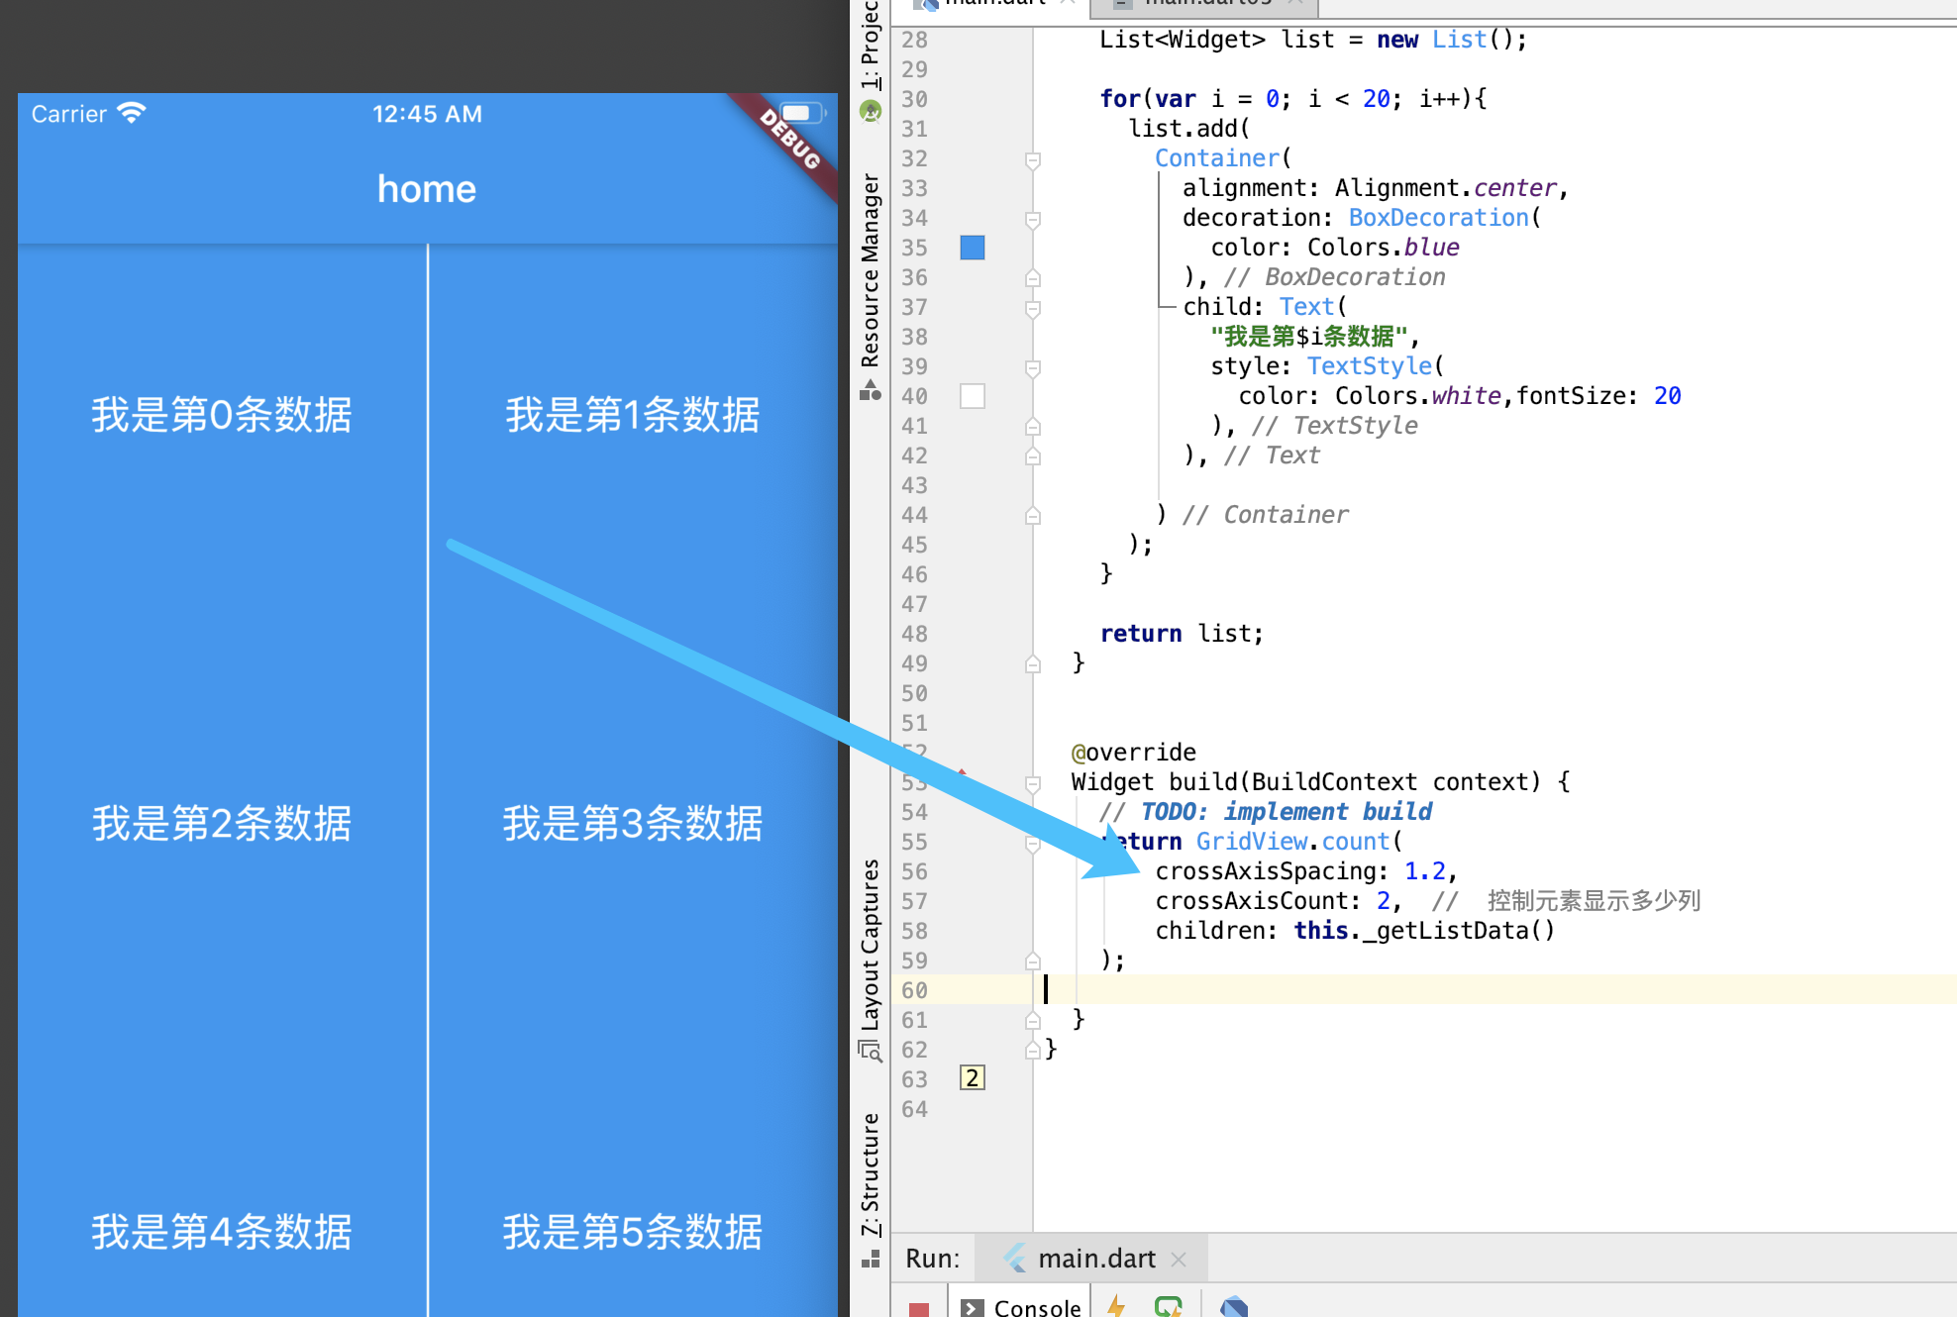Click the Android icon beside Project panel label
1957x1317 pixels.
point(871,111)
